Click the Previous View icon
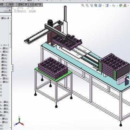Viewport: 130px width, 130px height. tap(92, 6)
